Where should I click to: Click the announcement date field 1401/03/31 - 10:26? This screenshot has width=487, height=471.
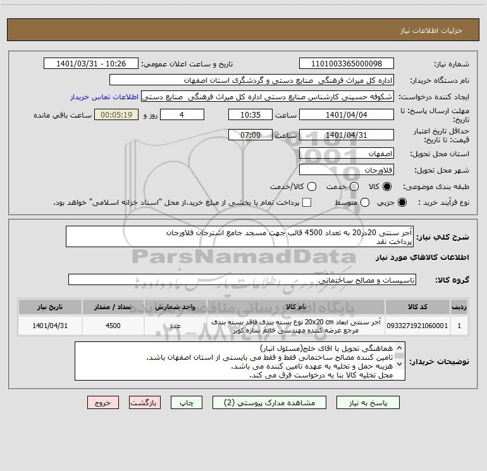91,64
